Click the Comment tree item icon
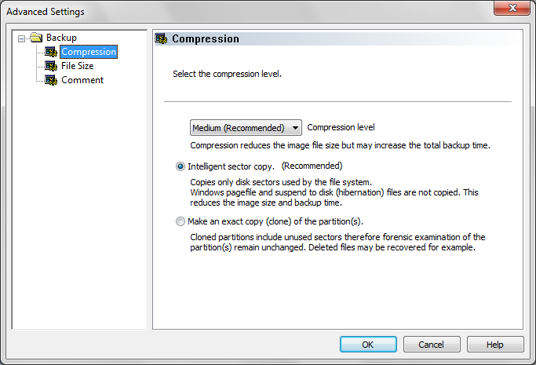Image resolution: width=536 pixels, height=365 pixels. tap(51, 80)
